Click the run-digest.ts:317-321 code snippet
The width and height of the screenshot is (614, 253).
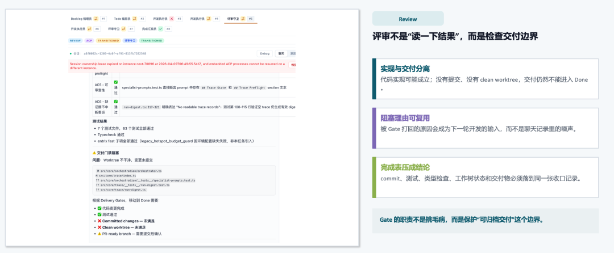(x=142, y=106)
